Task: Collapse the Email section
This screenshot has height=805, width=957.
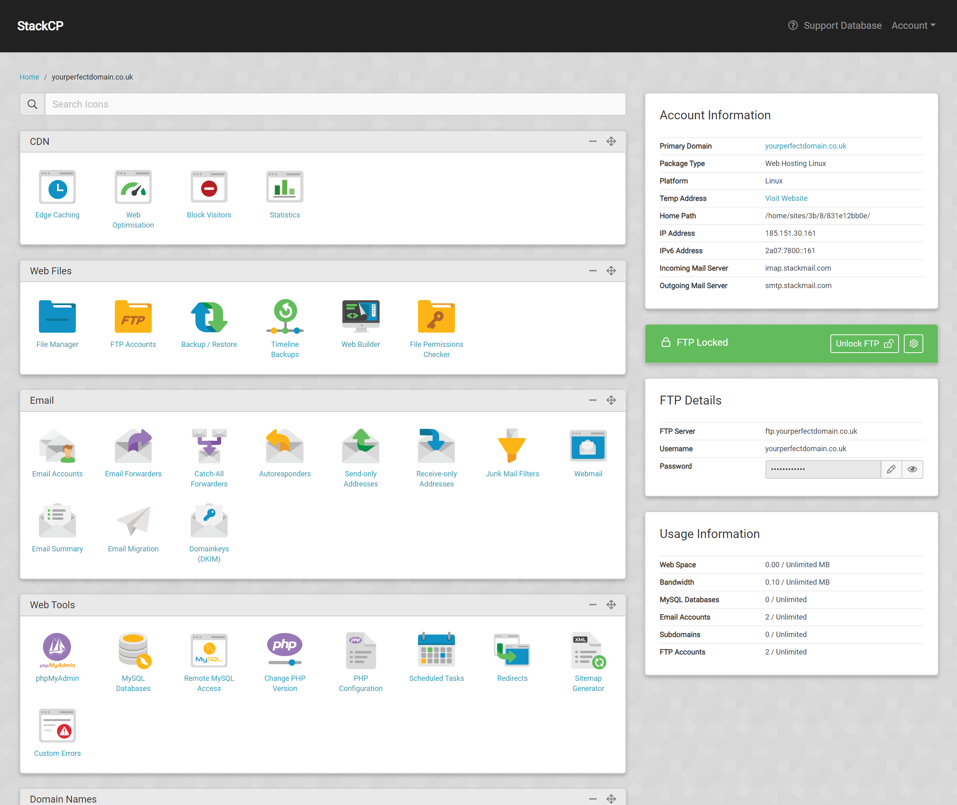Action: [593, 400]
